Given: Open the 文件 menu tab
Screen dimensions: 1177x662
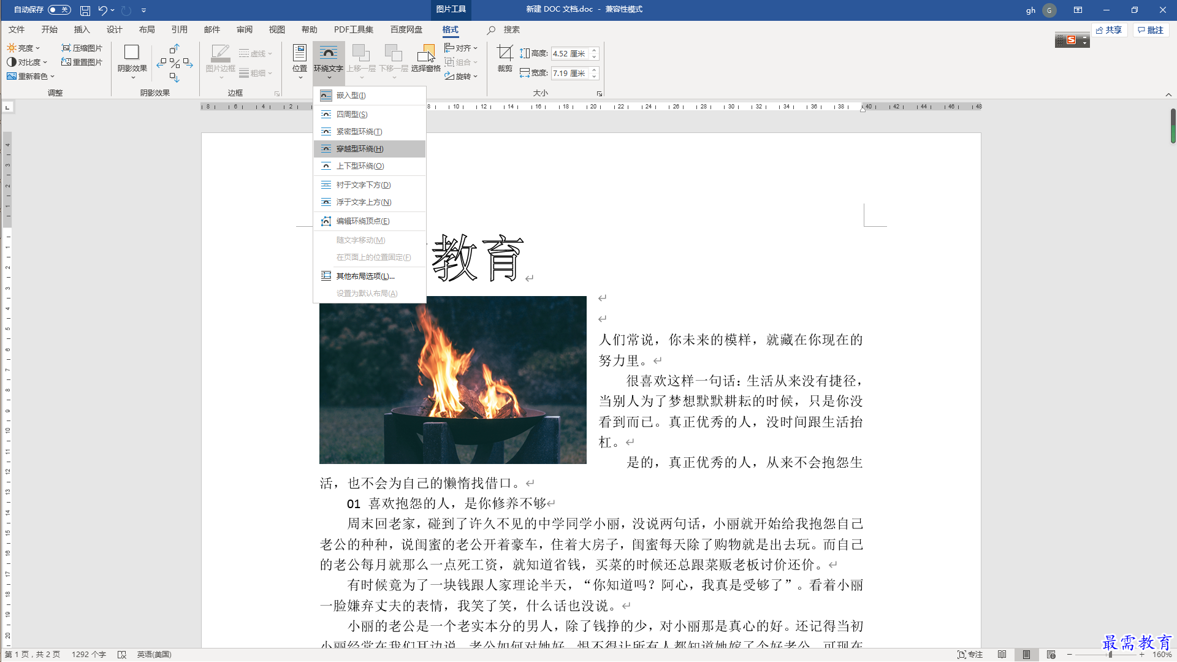Looking at the screenshot, I should [x=17, y=29].
